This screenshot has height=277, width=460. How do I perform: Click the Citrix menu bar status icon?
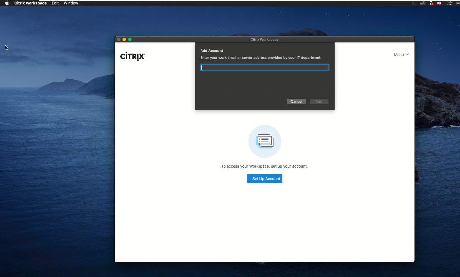point(414,3)
